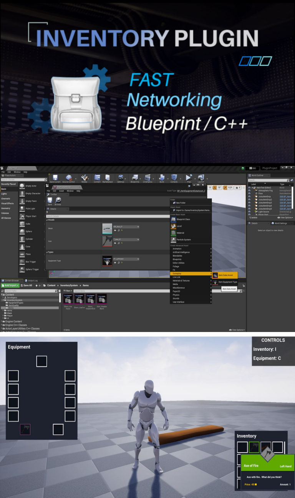Click Save in the asset editor toolbar
The height and width of the screenshot is (498, 295).
50,201
